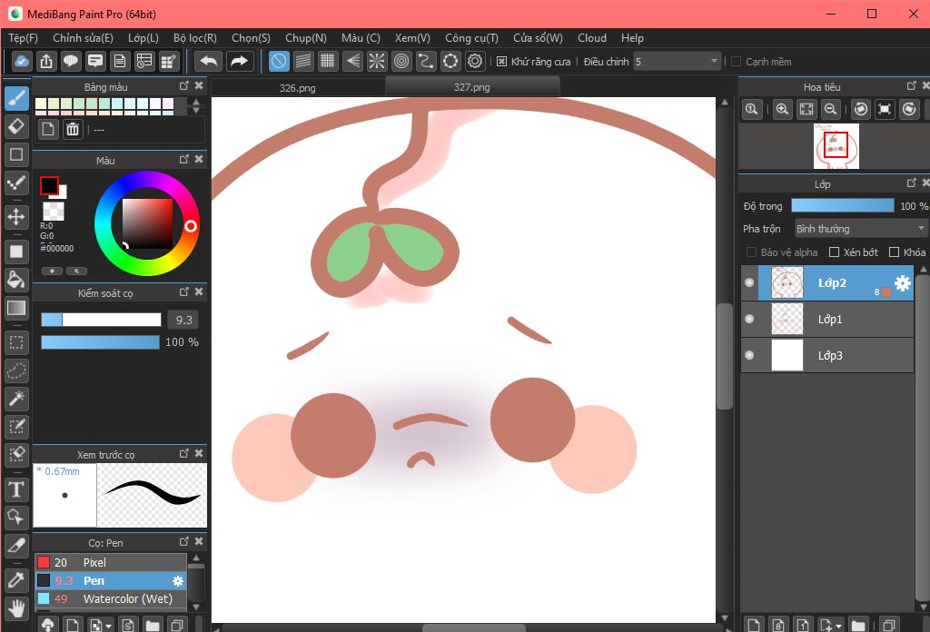Open Điều chỉnh correction dropdown

(678, 62)
